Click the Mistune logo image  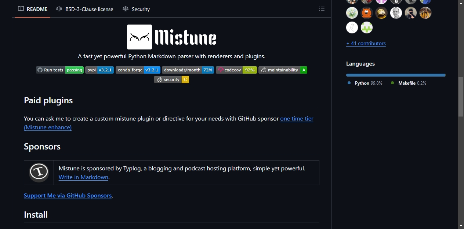pyautogui.click(x=171, y=37)
